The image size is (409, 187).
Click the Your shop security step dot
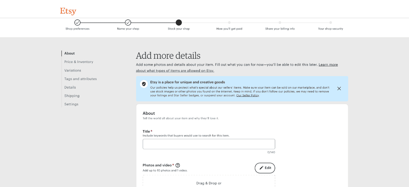pos(330,23)
